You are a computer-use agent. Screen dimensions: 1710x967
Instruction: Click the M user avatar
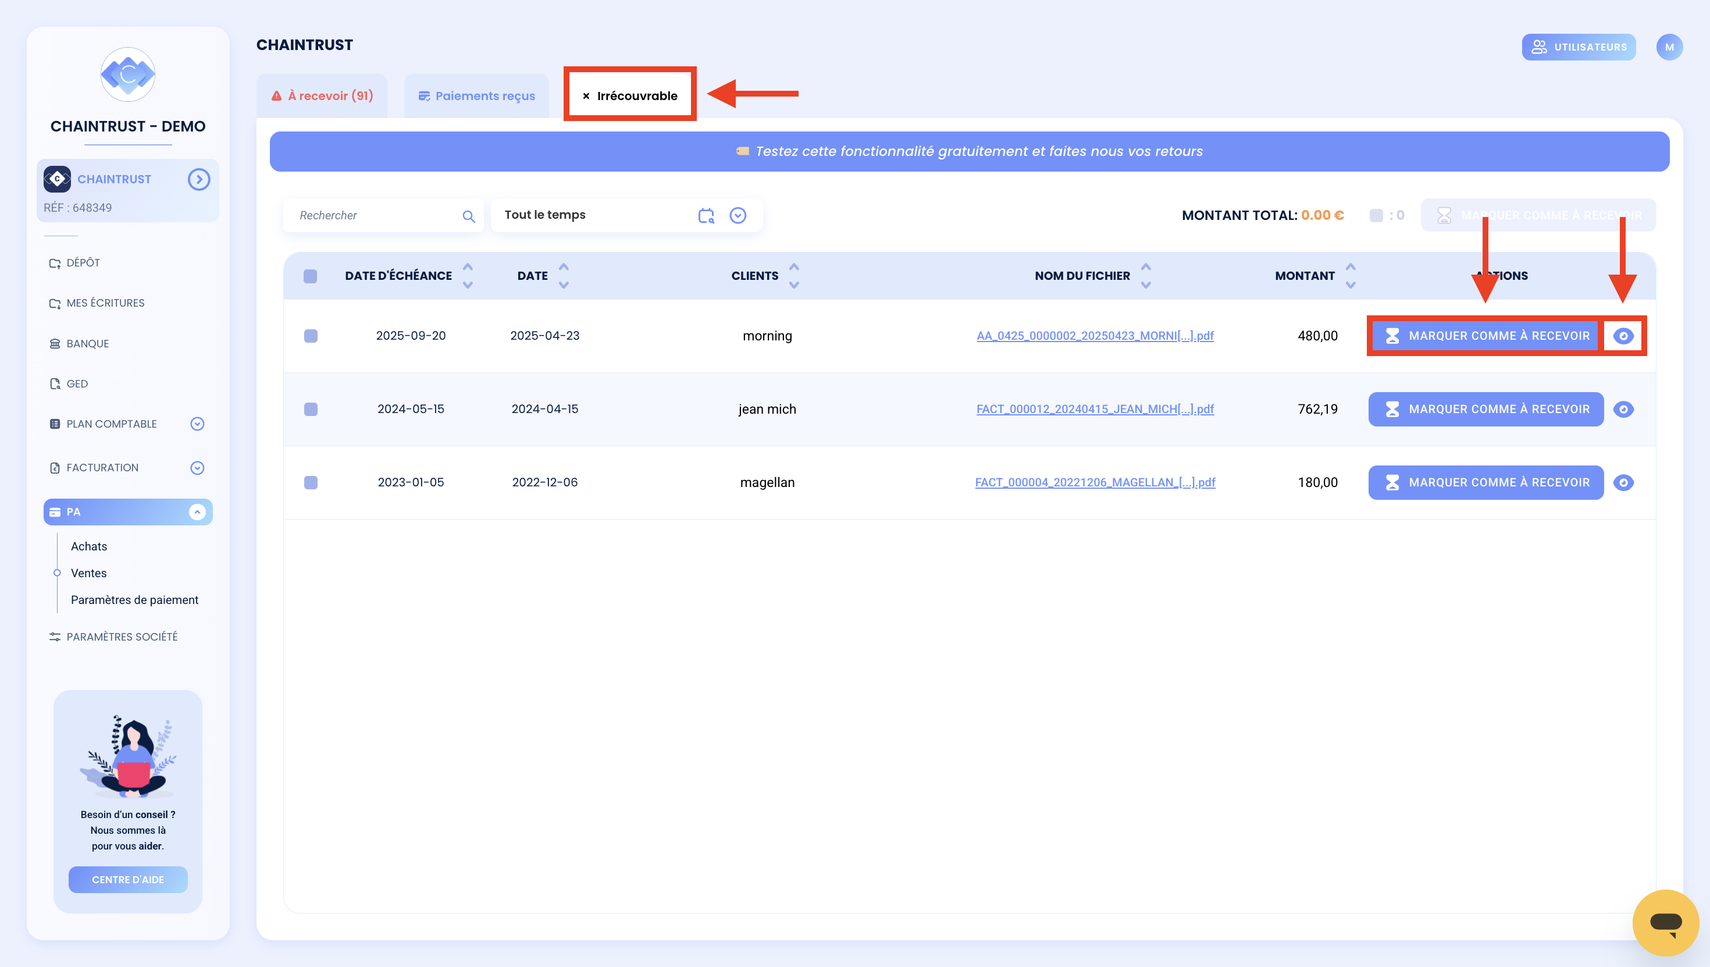click(1669, 47)
